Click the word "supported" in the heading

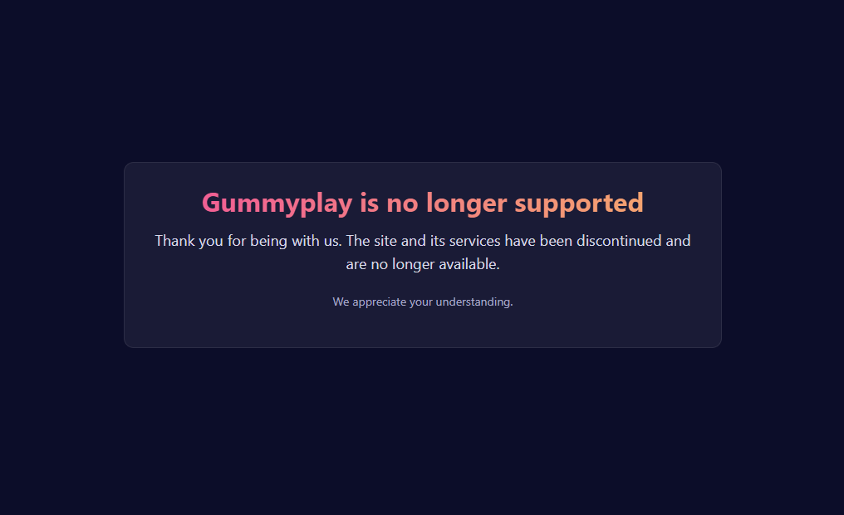tap(579, 204)
